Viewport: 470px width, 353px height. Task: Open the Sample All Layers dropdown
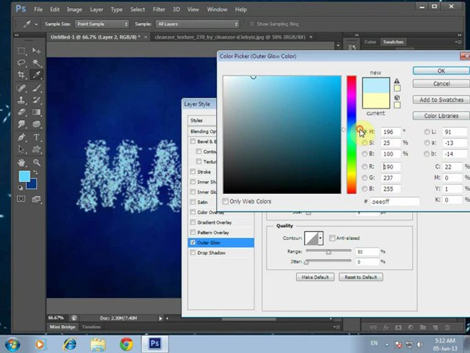(197, 24)
